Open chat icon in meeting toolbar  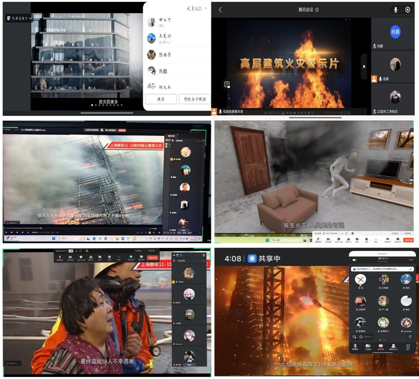pos(100,257)
